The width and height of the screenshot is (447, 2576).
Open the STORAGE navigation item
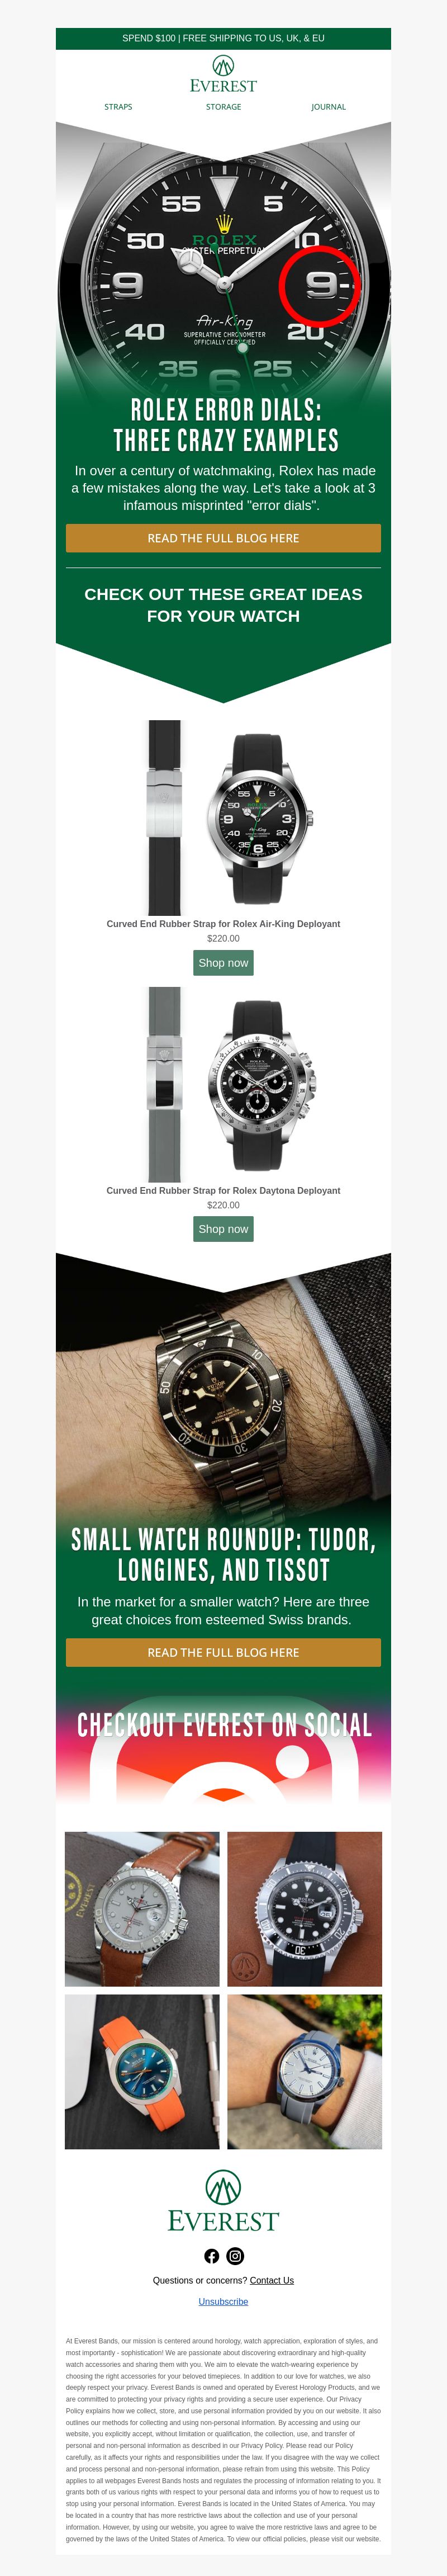point(223,107)
